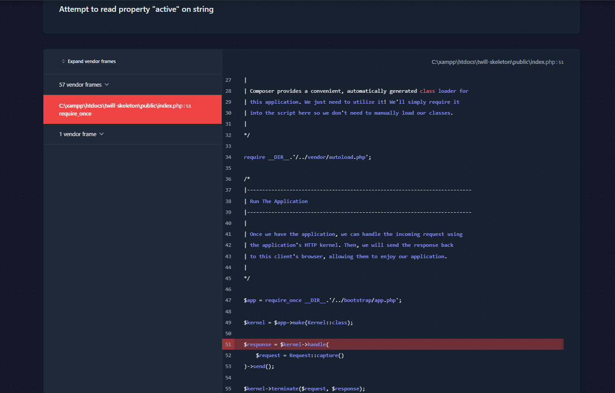
Task: Click code line 49 $app->make(Kernel::class)
Action: coord(298,323)
